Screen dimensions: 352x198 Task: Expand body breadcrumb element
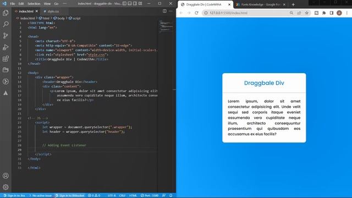[59, 18]
